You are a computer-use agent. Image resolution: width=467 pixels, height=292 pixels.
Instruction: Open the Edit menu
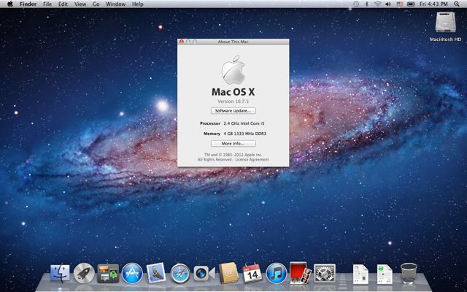[63, 4]
